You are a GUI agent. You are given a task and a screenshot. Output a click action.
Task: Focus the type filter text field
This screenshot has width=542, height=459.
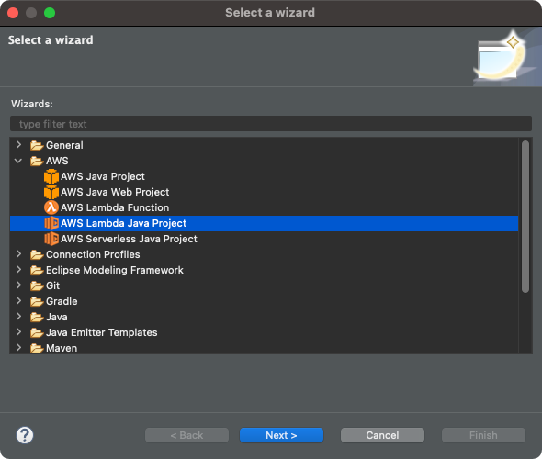tap(271, 124)
